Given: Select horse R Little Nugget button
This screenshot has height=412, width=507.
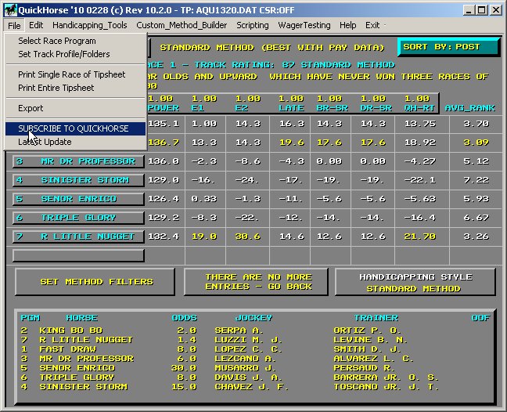Looking at the screenshot, I should click(x=78, y=237).
